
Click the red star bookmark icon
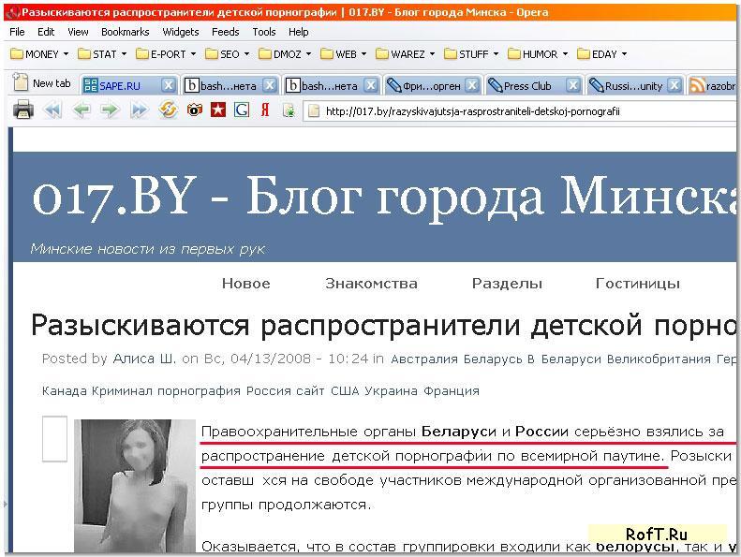pos(217,110)
